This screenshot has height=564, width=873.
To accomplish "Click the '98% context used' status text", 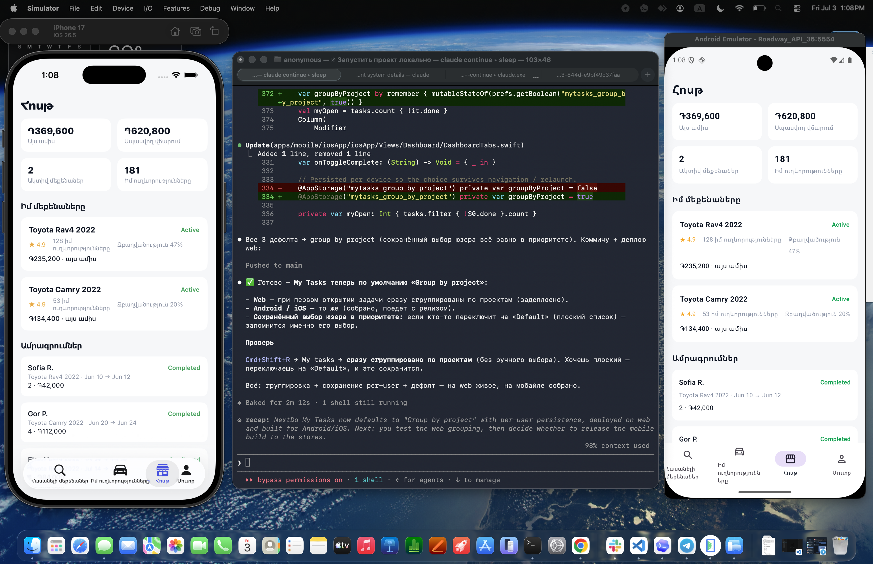I will pos(617,445).
